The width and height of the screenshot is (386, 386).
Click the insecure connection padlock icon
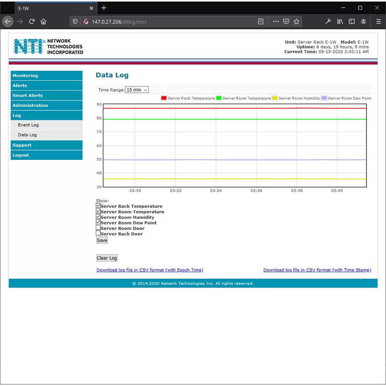point(86,22)
